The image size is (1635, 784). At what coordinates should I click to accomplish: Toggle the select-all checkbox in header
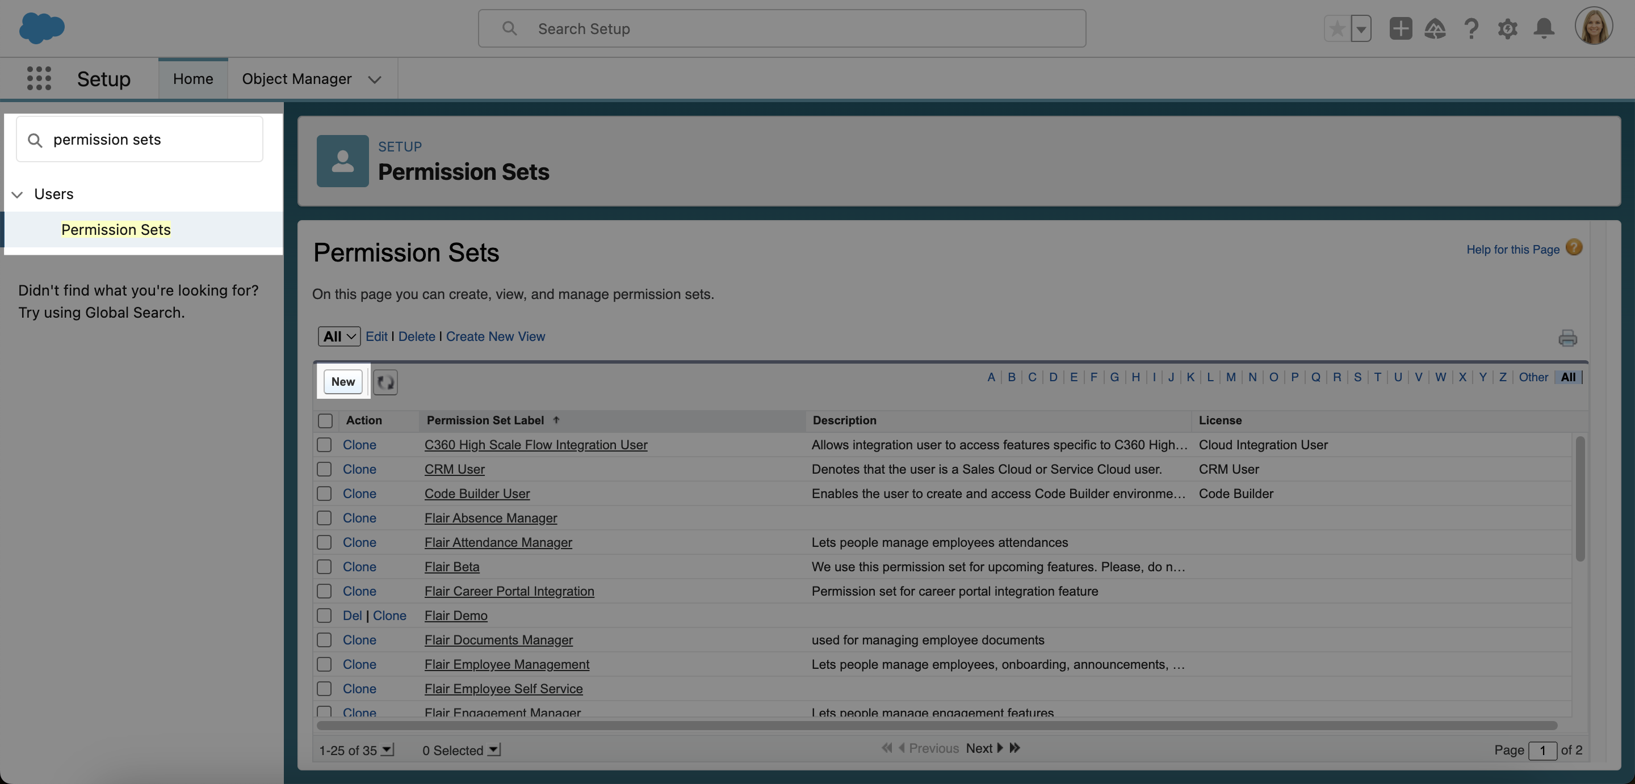click(325, 420)
